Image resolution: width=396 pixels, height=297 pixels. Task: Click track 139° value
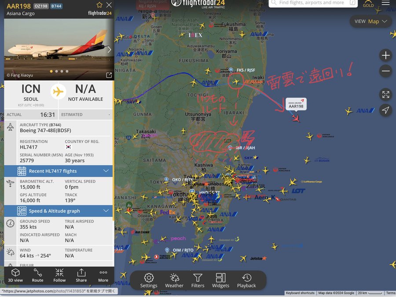(70, 200)
